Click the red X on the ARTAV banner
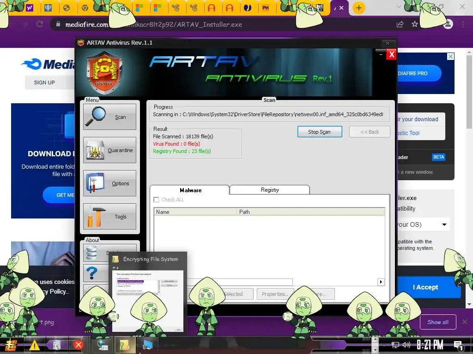This screenshot has width=473, height=354. click(x=391, y=54)
